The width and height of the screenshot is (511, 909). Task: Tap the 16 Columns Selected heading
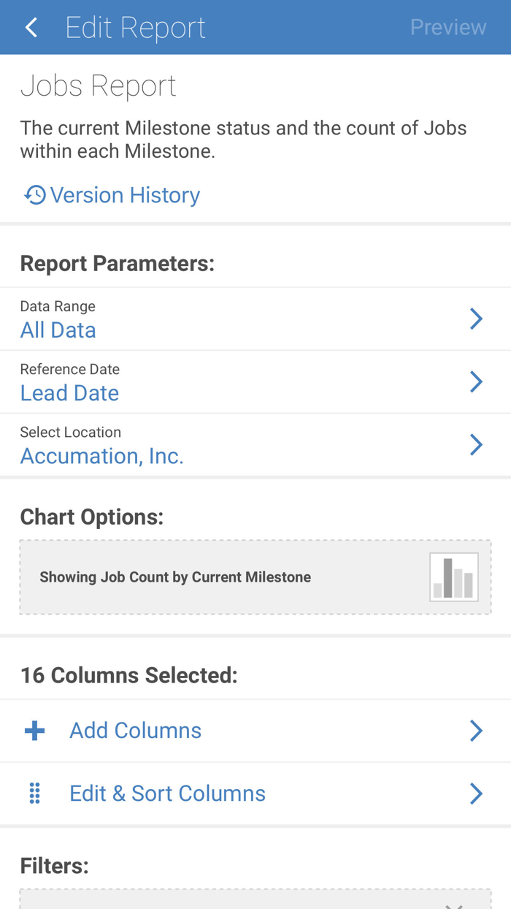pyautogui.click(x=128, y=675)
